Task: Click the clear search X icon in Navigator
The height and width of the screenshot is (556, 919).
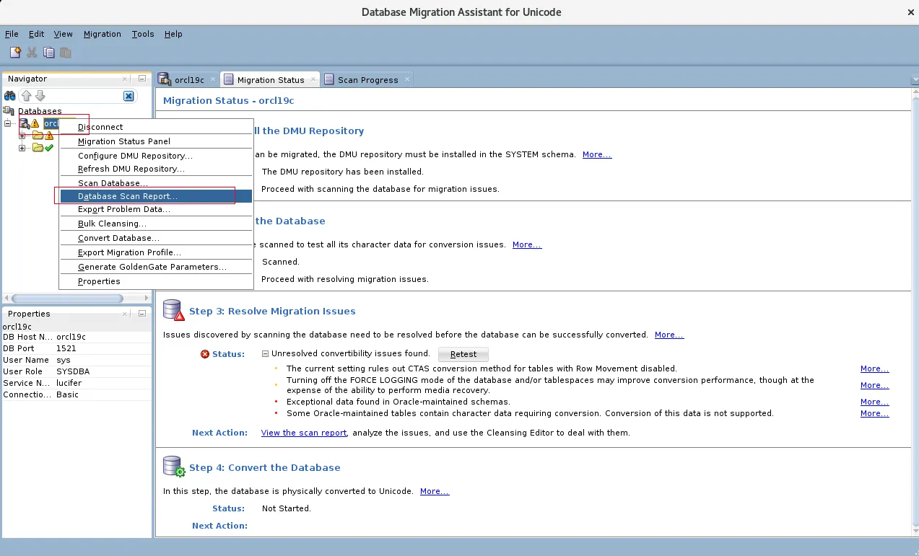Action: 129,96
